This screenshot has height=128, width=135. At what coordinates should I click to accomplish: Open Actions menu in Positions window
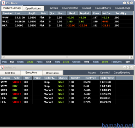point(54,8)
